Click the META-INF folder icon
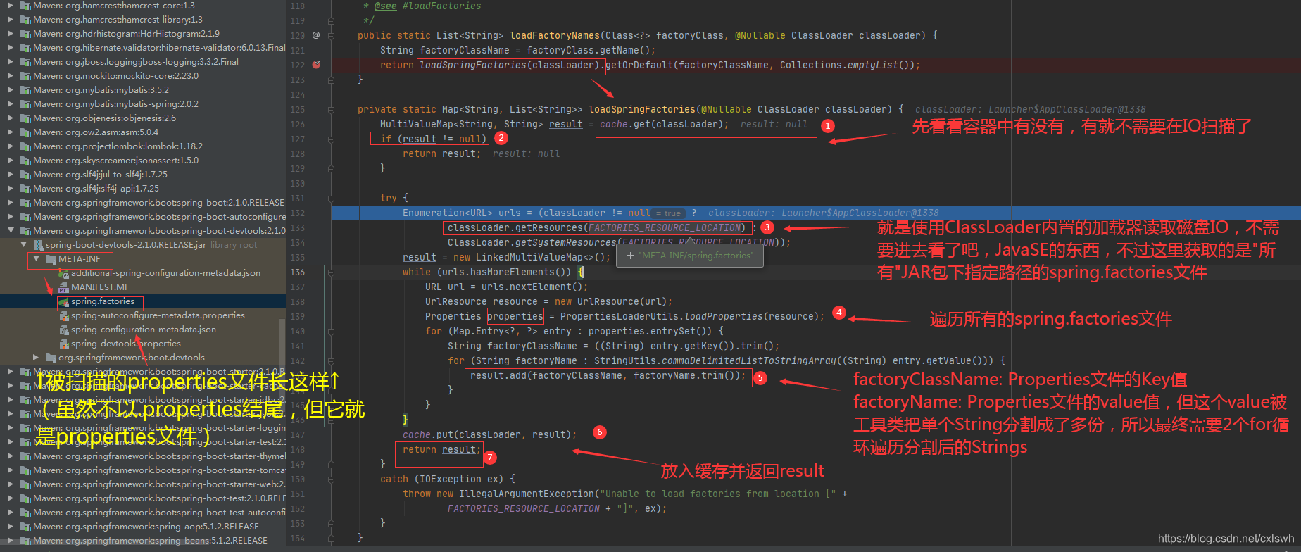 (x=51, y=259)
